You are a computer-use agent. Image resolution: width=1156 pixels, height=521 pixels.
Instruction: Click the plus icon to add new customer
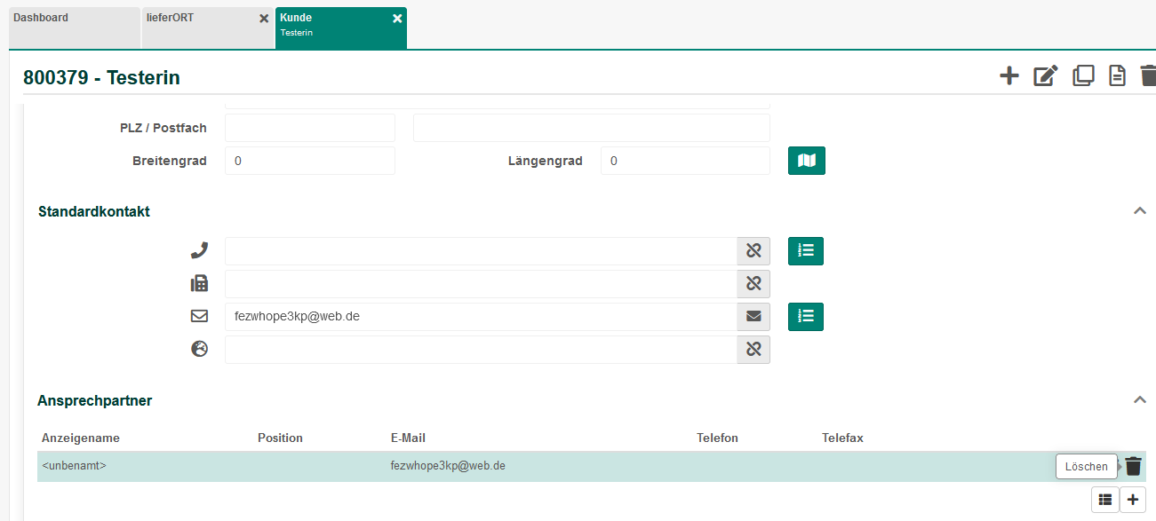(1009, 76)
